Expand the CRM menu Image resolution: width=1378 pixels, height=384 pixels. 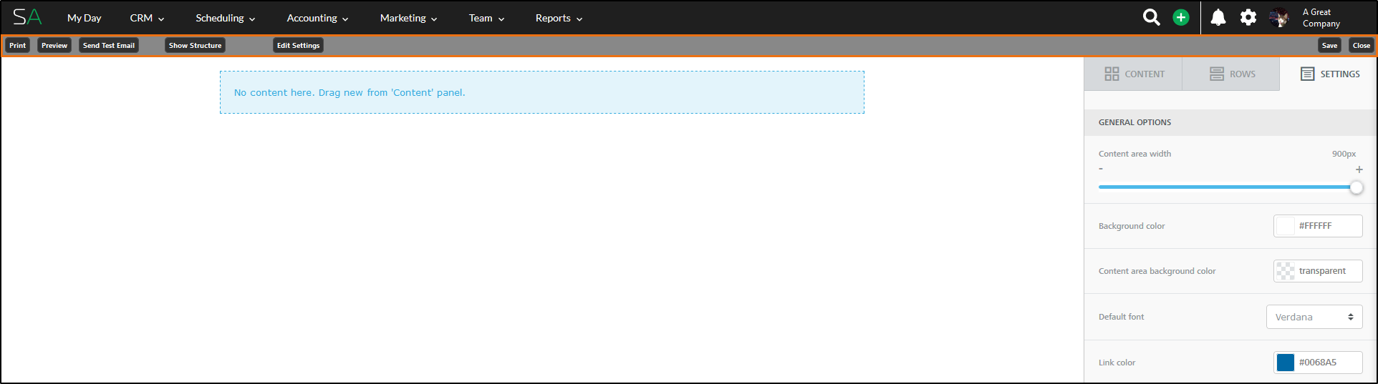[147, 18]
